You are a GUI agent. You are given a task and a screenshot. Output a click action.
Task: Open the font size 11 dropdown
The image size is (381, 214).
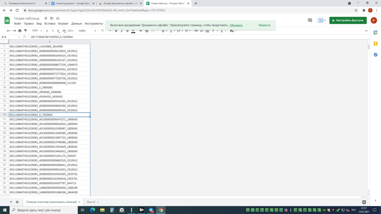(106, 31)
